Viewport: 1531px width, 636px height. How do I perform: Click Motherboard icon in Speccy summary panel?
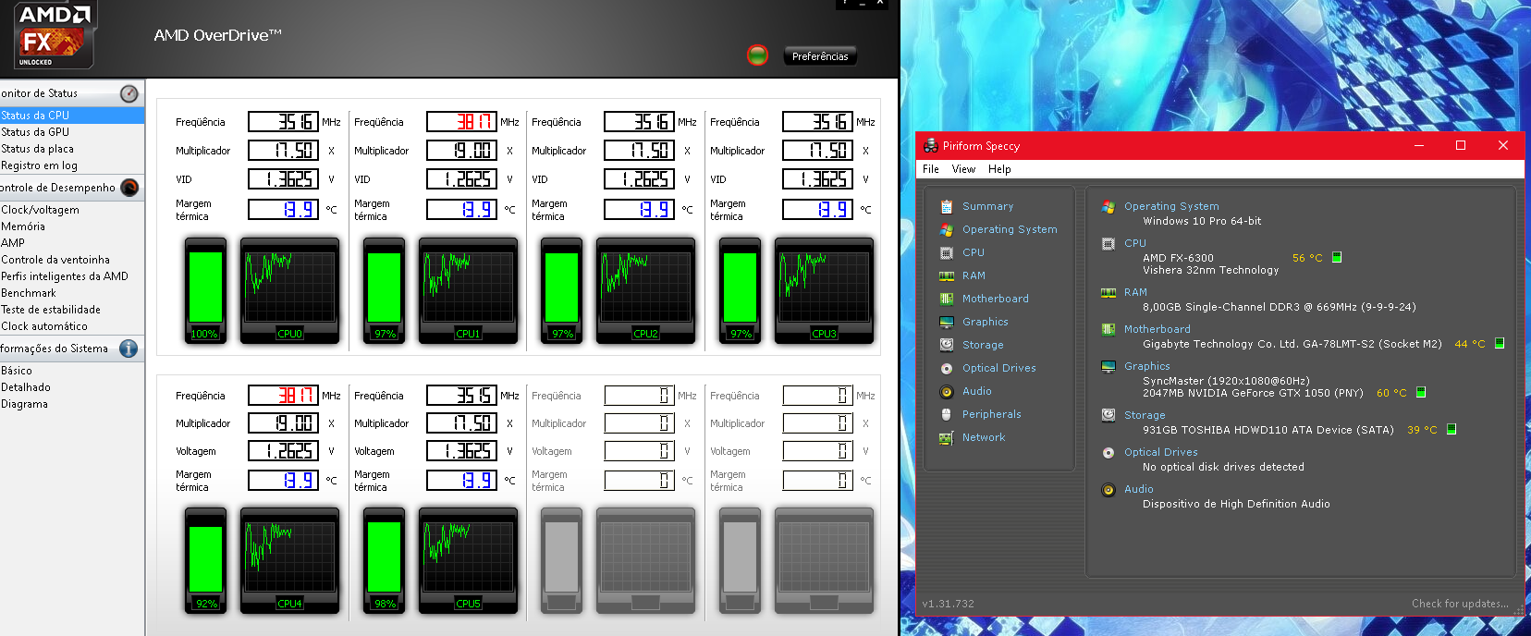point(1108,330)
